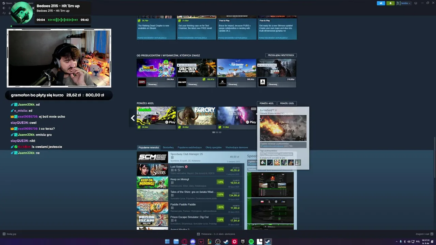
Task: Open Znajomi i czat friends panel
Action: tap(424, 234)
